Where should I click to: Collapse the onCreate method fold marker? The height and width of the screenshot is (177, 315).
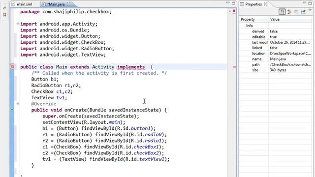coord(18,104)
